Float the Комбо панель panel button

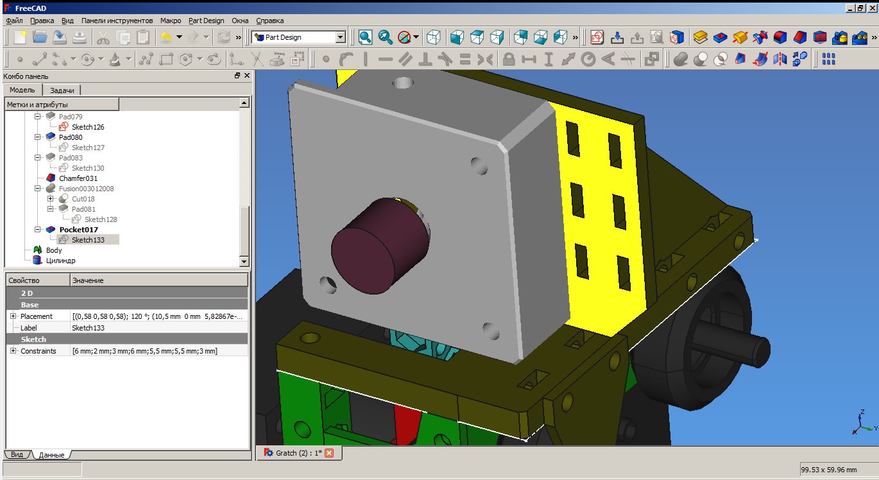tap(237, 76)
